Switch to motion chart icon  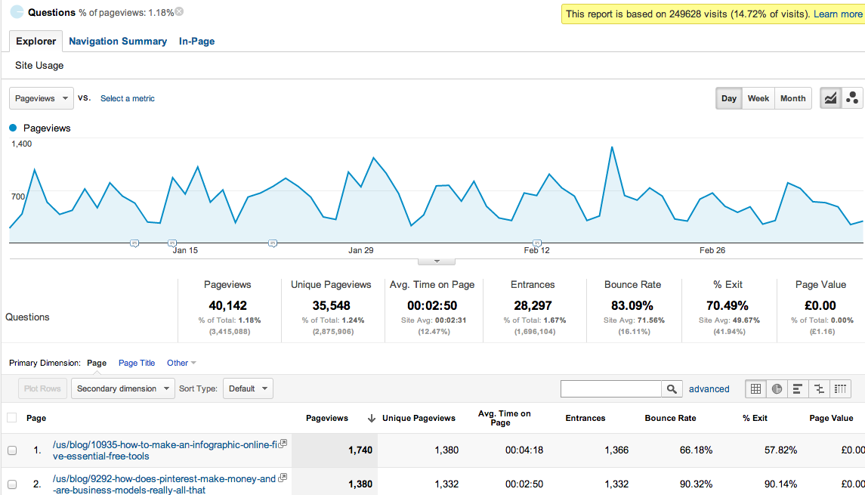tap(851, 98)
